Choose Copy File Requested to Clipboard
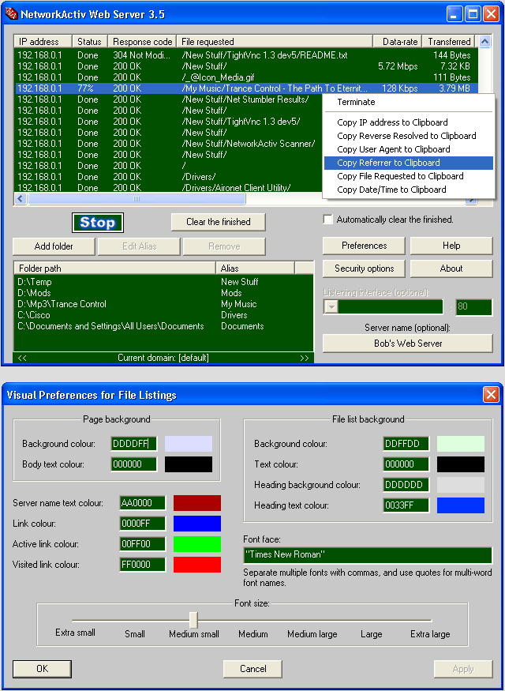Screen dimensions: 505x691 point(400,176)
